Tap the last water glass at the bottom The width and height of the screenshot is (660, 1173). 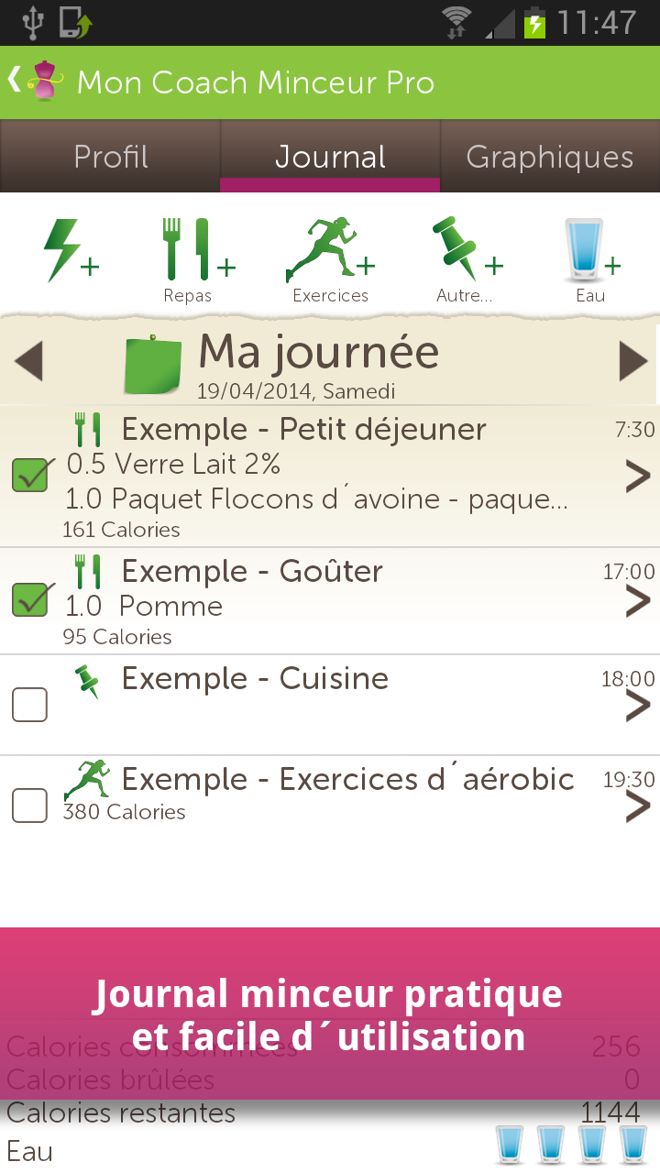pos(633,1146)
